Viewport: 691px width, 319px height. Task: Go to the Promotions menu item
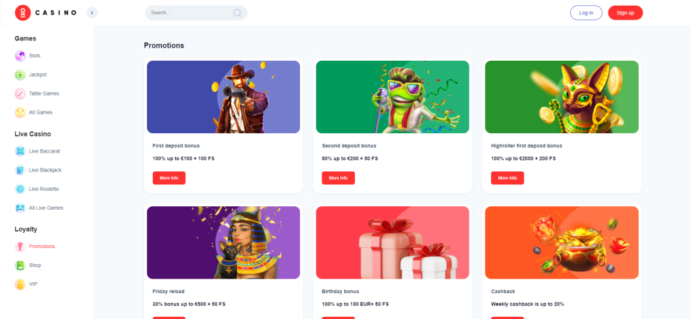(x=42, y=247)
